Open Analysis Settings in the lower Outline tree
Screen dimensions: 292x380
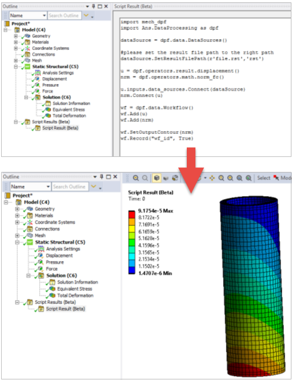pos(63,249)
